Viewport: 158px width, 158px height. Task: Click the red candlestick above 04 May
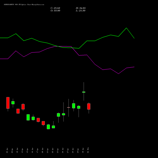tap(89, 106)
